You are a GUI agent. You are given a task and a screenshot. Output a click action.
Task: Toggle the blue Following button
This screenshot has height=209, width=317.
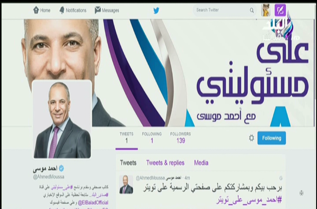click(x=272, y=138)
